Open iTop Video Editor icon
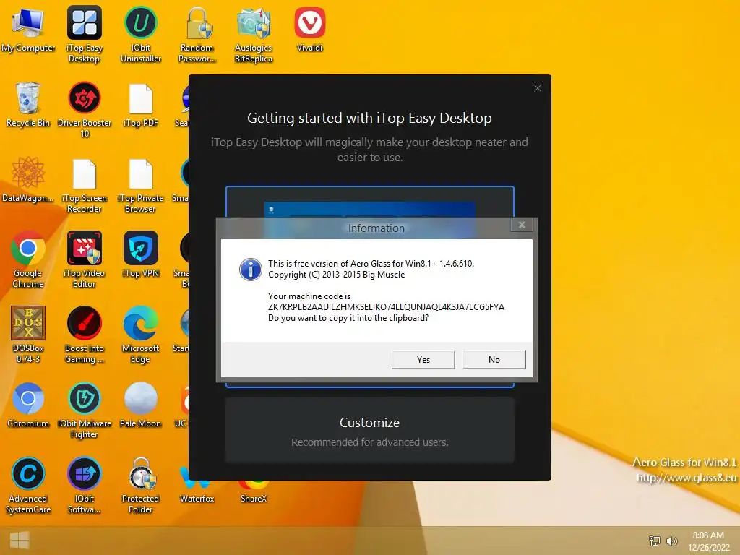Screen dimensions: 740x555 tap(84, 259)
